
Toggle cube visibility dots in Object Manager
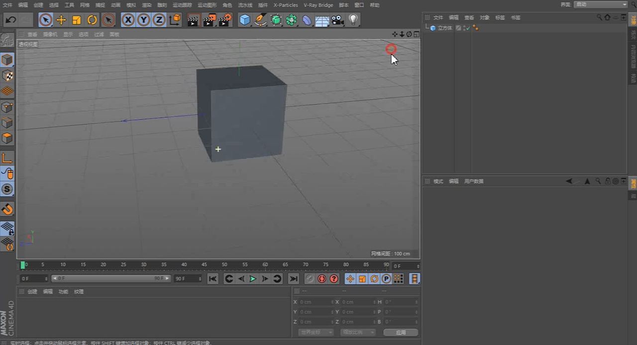click(x=464, y=28)
